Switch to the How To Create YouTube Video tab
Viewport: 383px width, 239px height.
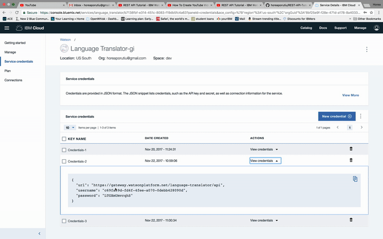189,5
